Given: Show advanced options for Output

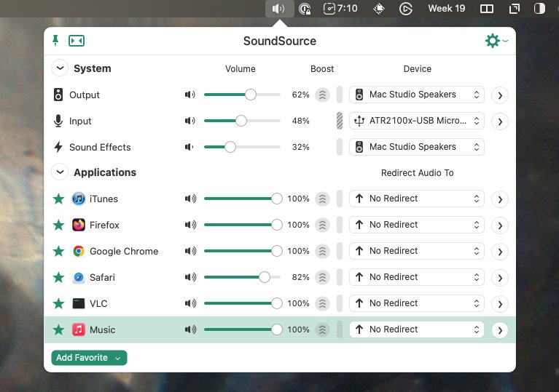Looking at the screenshot, I should click(500, 95).
